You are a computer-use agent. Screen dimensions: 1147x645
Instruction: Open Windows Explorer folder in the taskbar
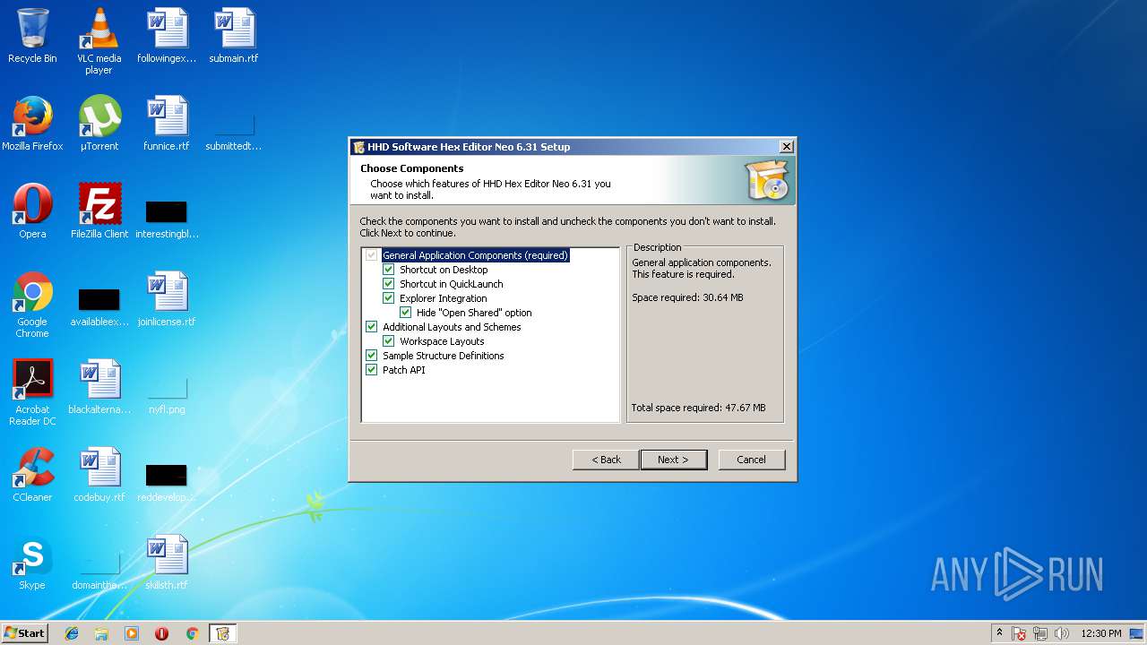click(101, 633)
